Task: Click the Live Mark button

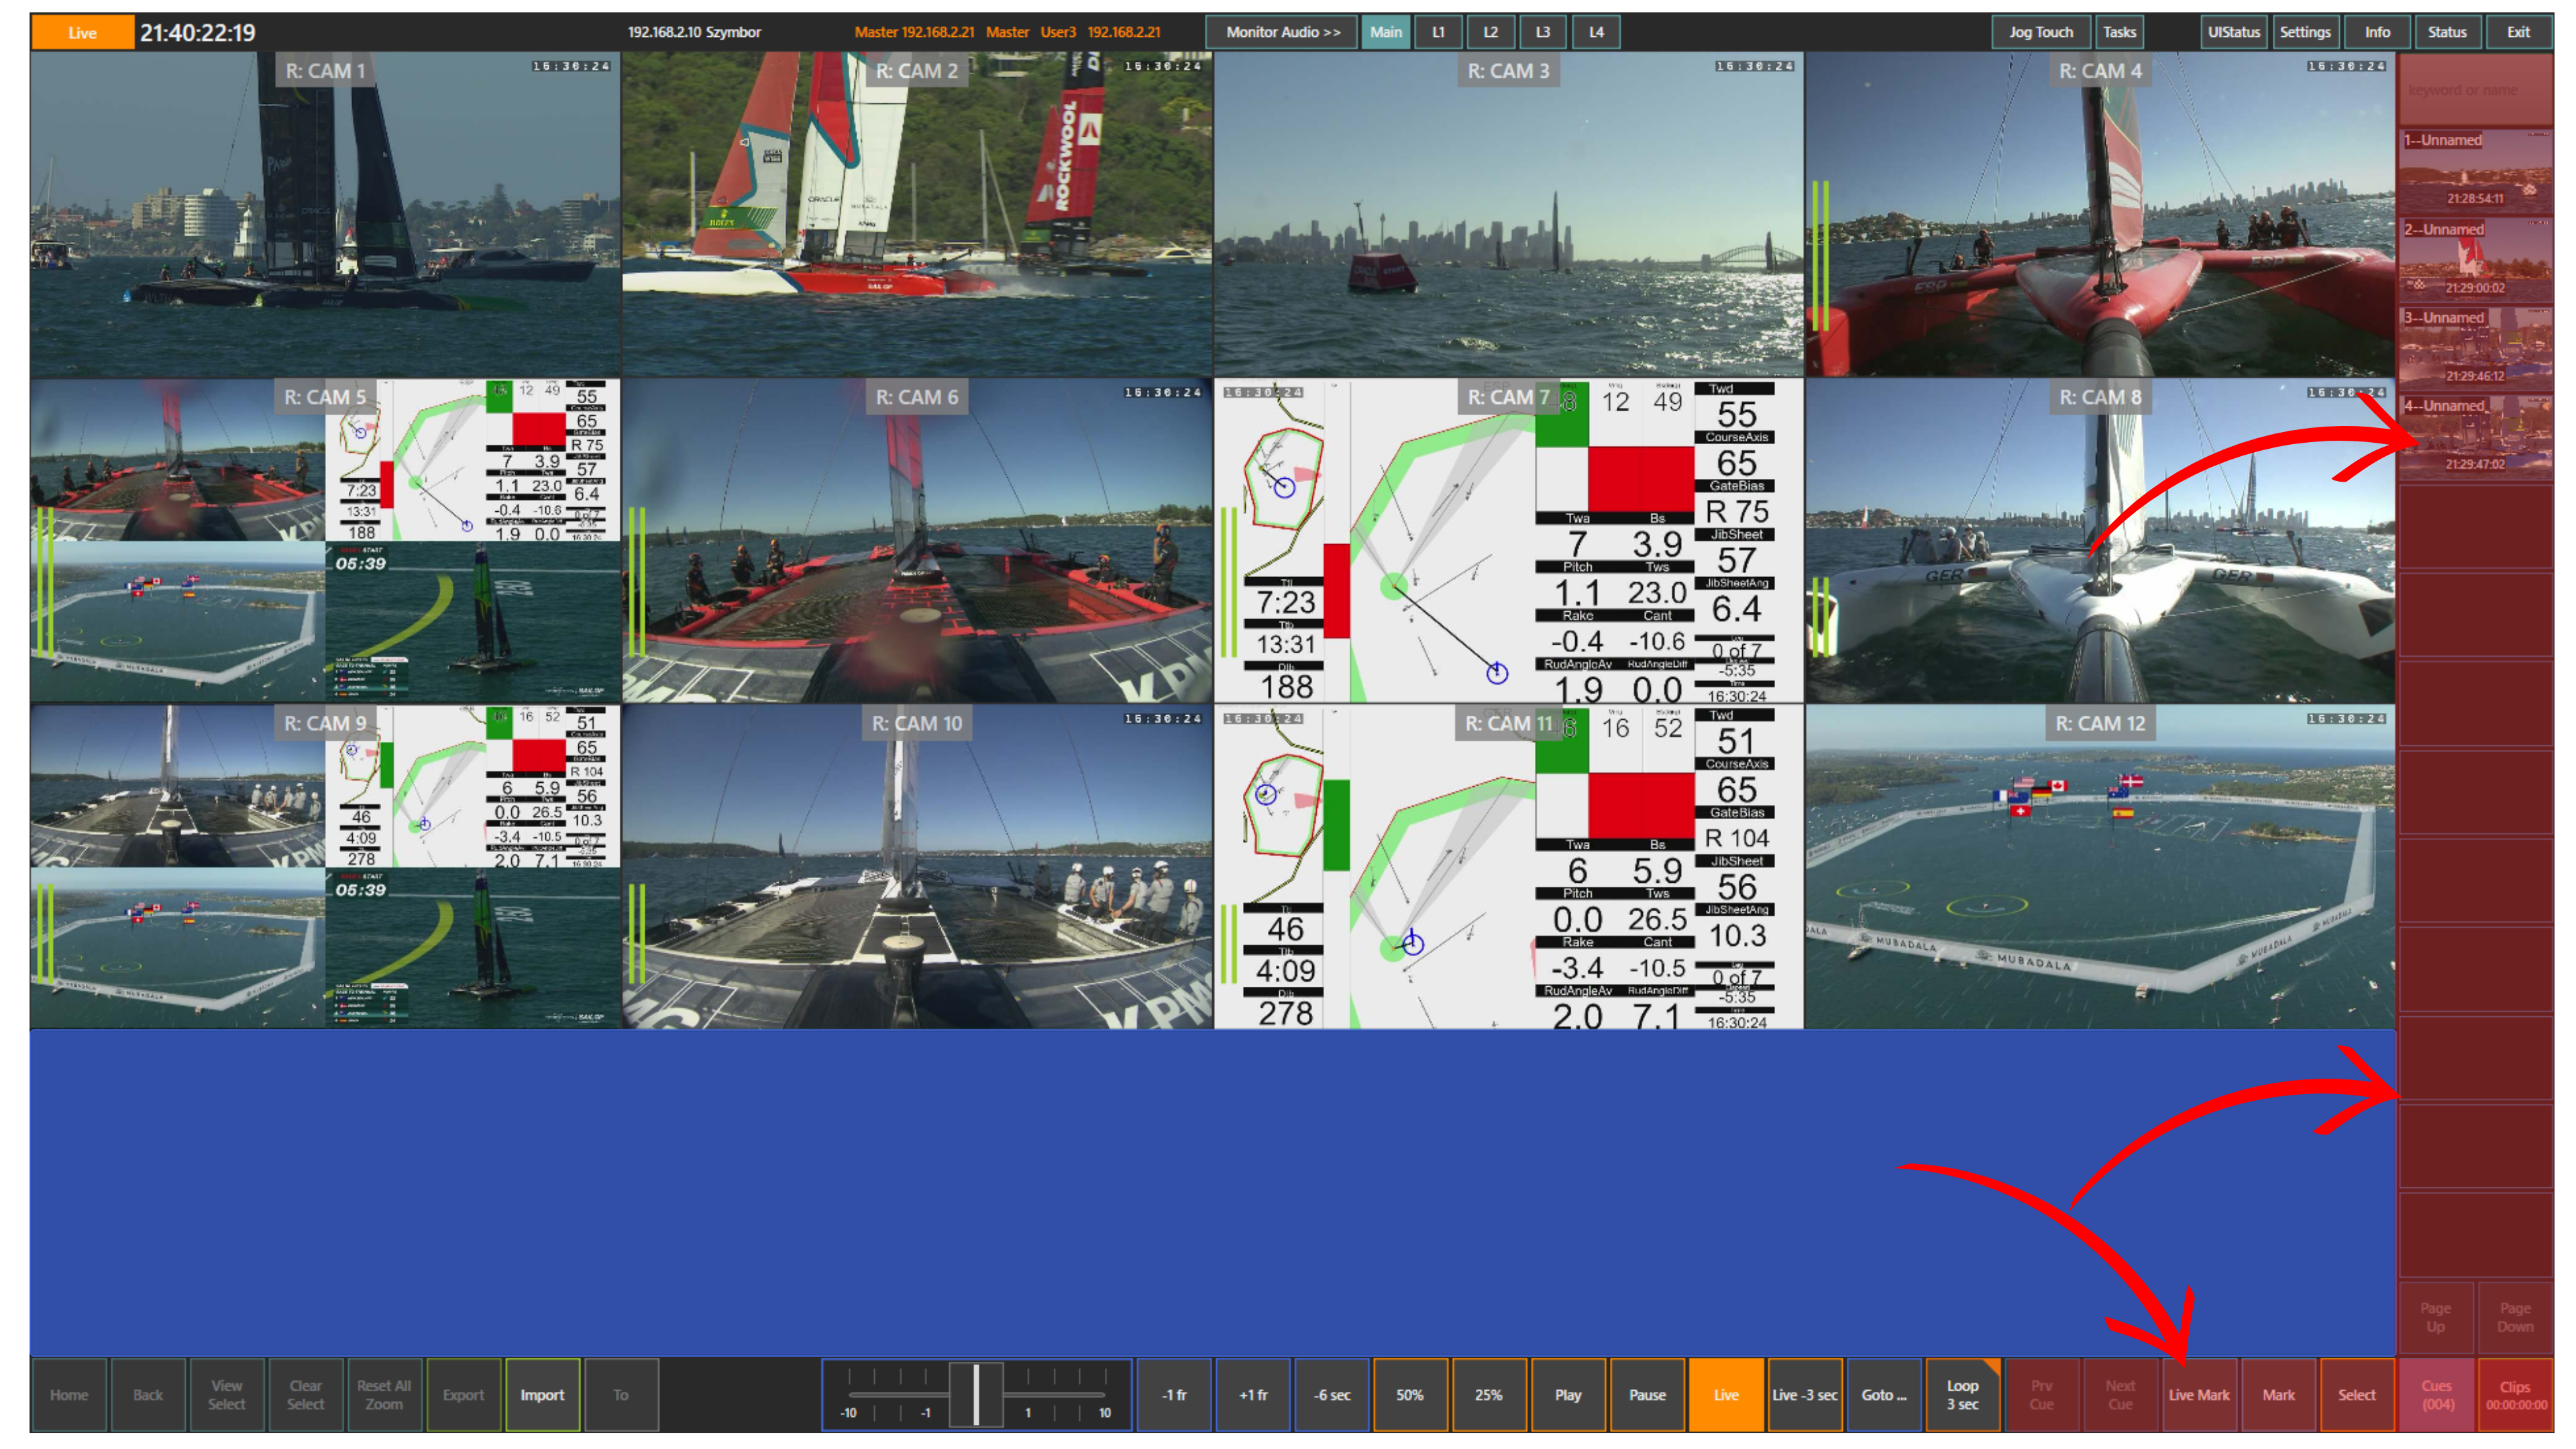Action: click(x=2199, y=1394)
